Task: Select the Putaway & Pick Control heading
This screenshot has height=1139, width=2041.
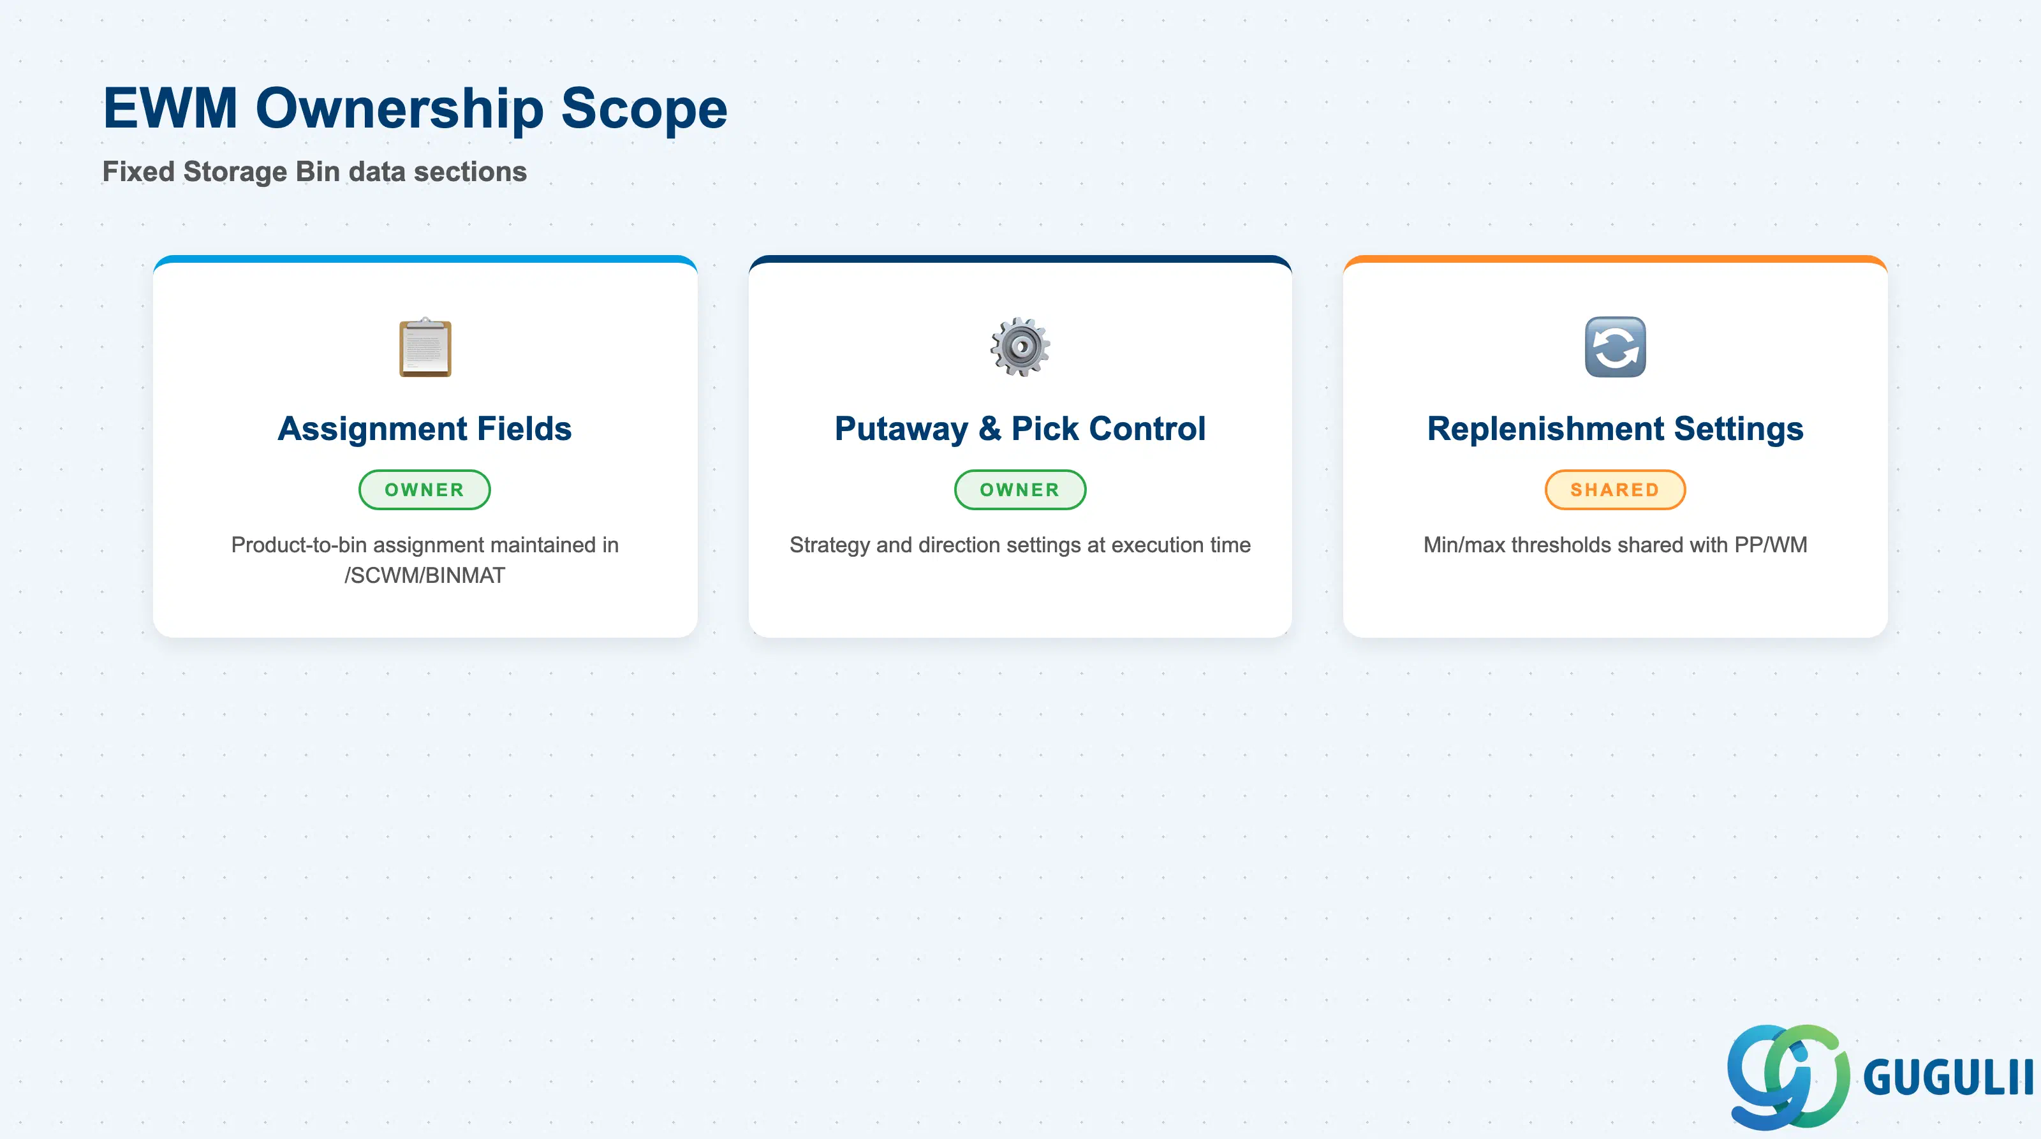Action: (x=1020, y=429)
